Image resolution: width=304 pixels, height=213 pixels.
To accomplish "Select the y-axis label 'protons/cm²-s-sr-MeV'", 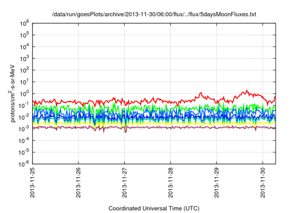I will click(12, 93).
